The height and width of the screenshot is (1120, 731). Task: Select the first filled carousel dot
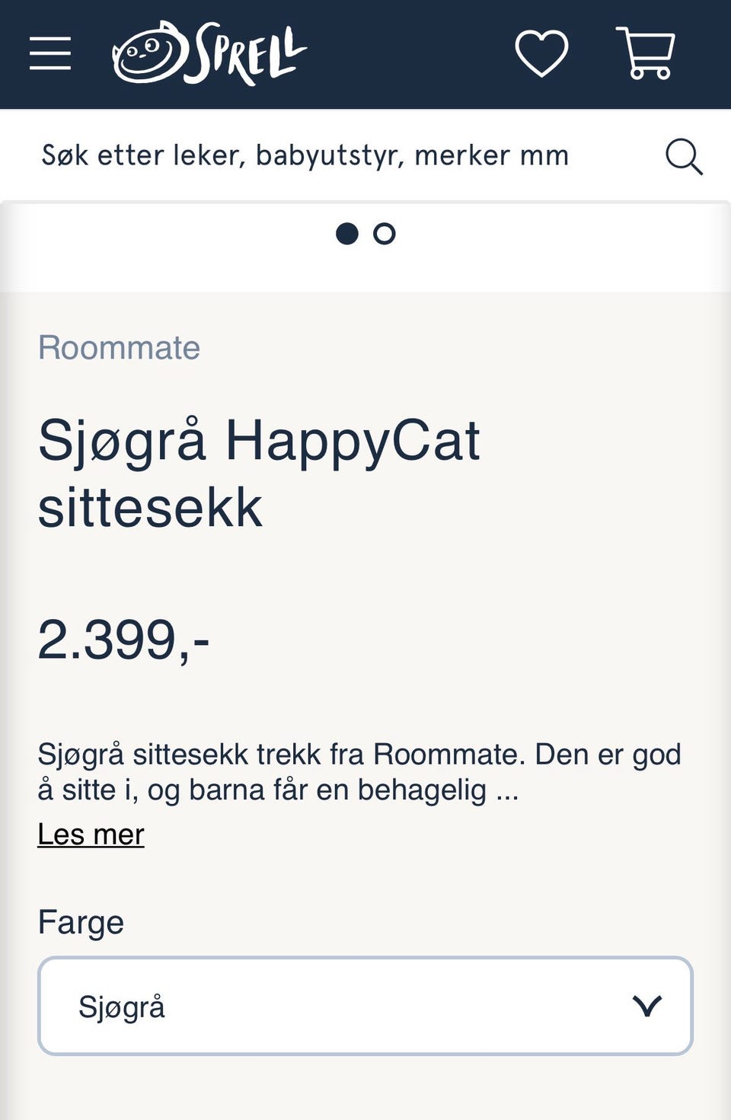tap(347, 234)
